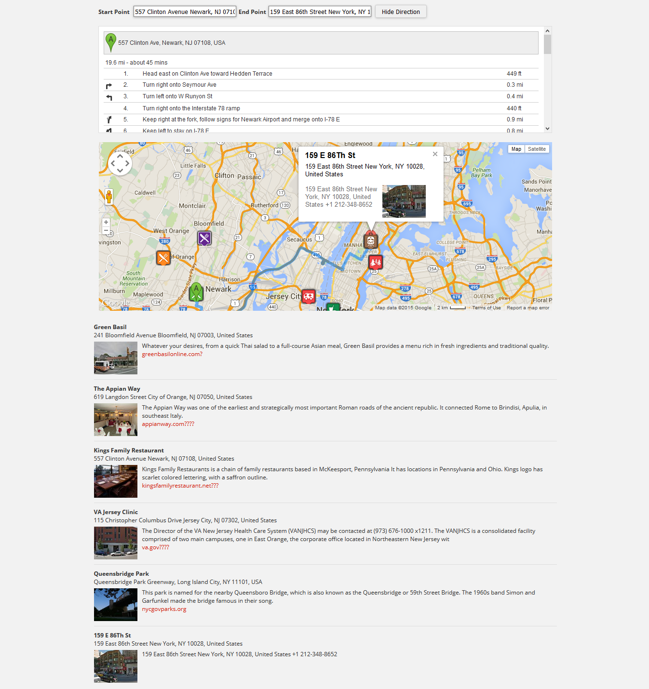The width and height of the screenshot is (649, 689).
Task: Click the map pan control circle
Action: 120,163
